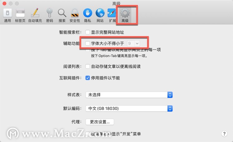Screen dimensions: 233x142
Task: Uncheck 停用插件以节能 checkbox
Action: pos(88,78)
